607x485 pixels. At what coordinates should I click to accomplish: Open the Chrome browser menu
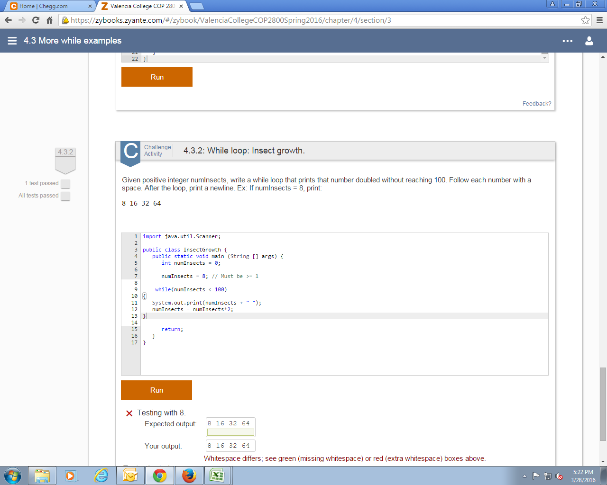pos(599,20)
